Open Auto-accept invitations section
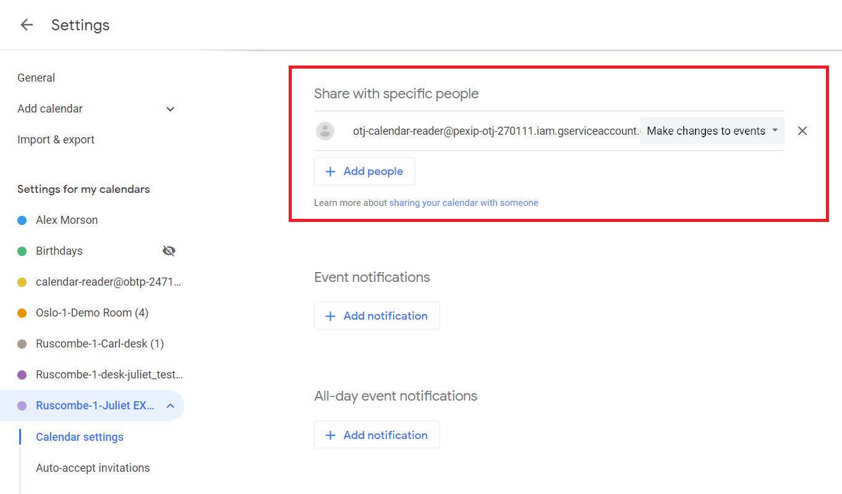 coord(93,468)
